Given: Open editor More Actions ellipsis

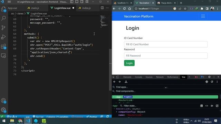Looking at the screenshot, I should pos(107,8).
